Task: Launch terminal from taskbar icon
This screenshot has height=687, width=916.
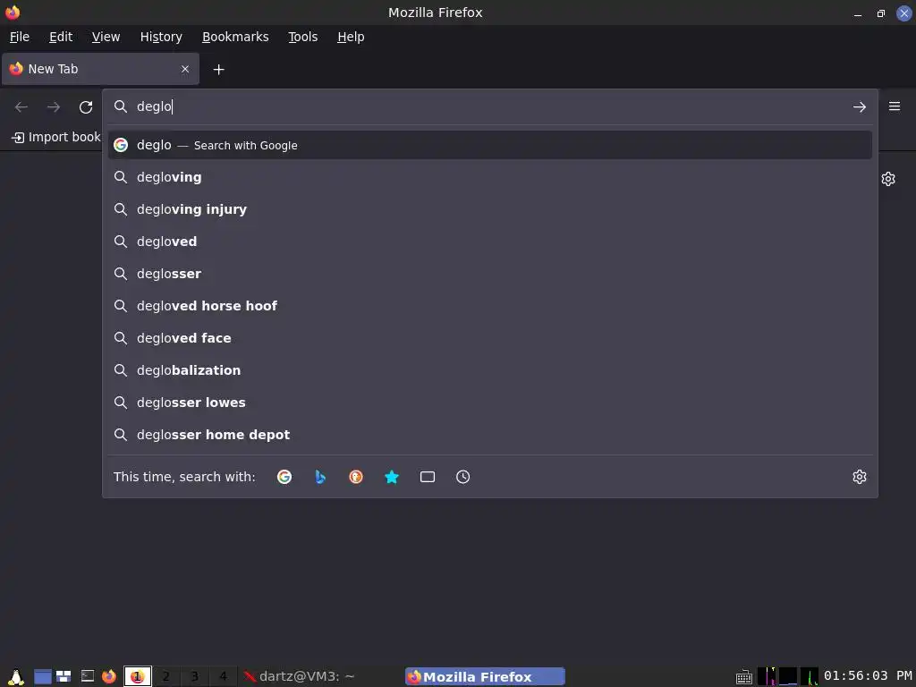Action: 88,676
